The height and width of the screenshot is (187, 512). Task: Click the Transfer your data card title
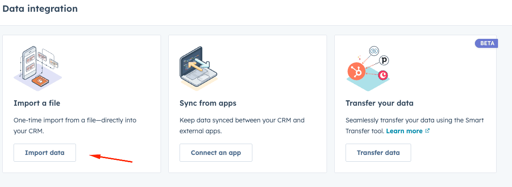pyautogui.click(x=379, y=103)
